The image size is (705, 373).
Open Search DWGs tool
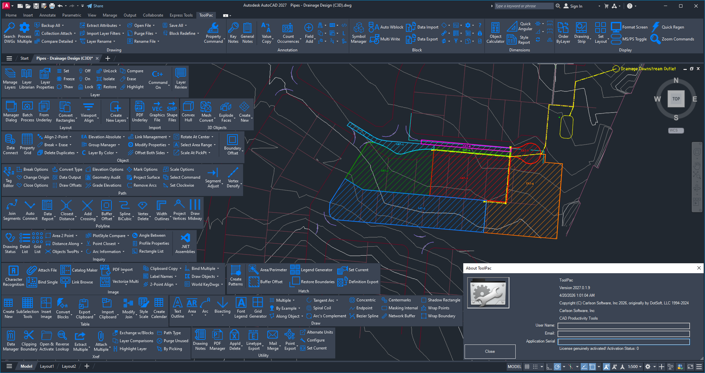(9, 33)
